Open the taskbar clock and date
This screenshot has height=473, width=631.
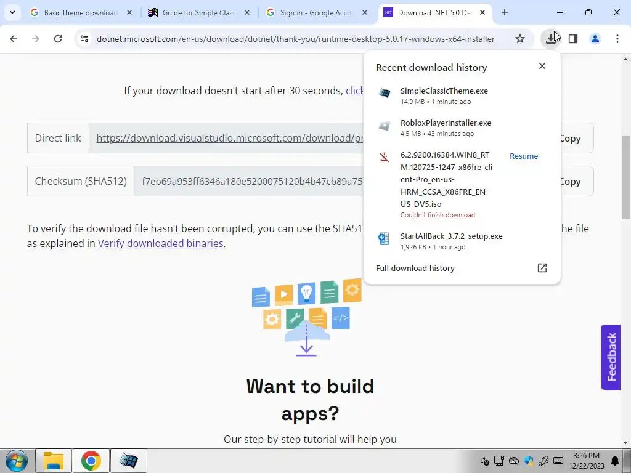coord(587,461)
